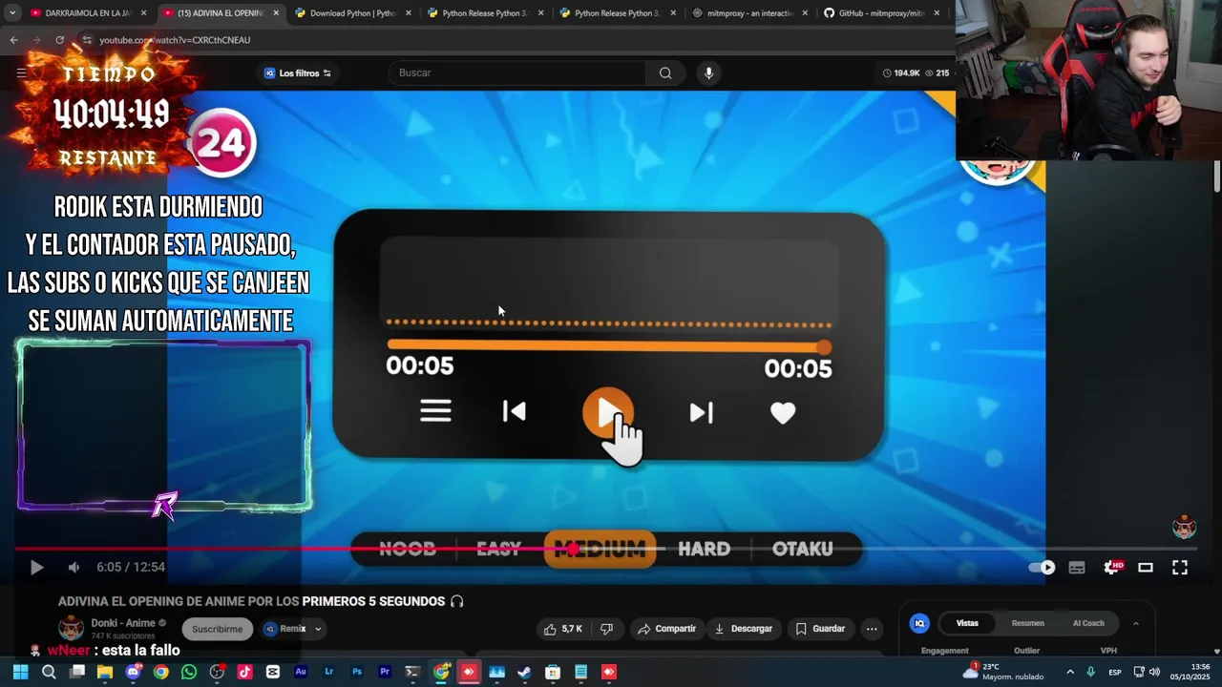
Task: Open Adobe Audition from the taskbar
Action: [x=301, y=672]
